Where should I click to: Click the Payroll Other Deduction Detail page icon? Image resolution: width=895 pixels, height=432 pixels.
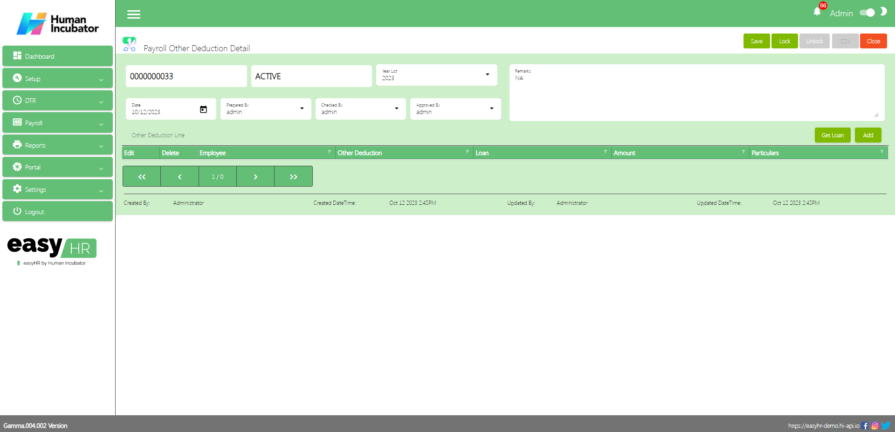[x=129, y=44]
